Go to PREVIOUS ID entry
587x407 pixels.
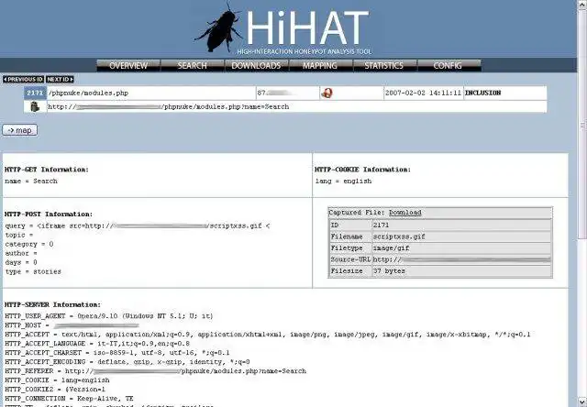pos(23,80)
